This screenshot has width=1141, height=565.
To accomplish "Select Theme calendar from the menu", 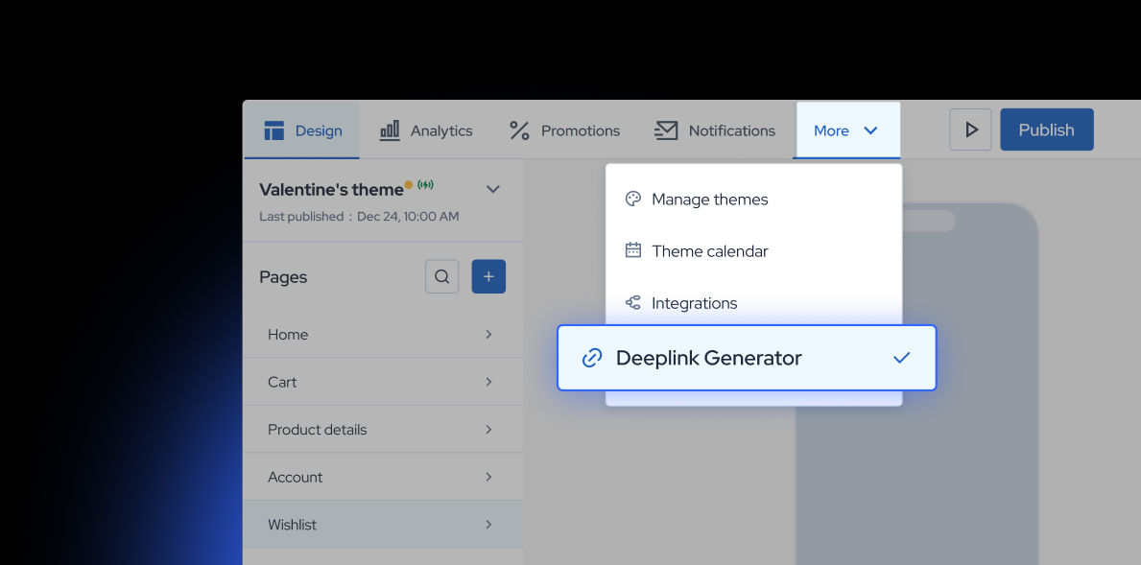I will click(x=753, y=251).
